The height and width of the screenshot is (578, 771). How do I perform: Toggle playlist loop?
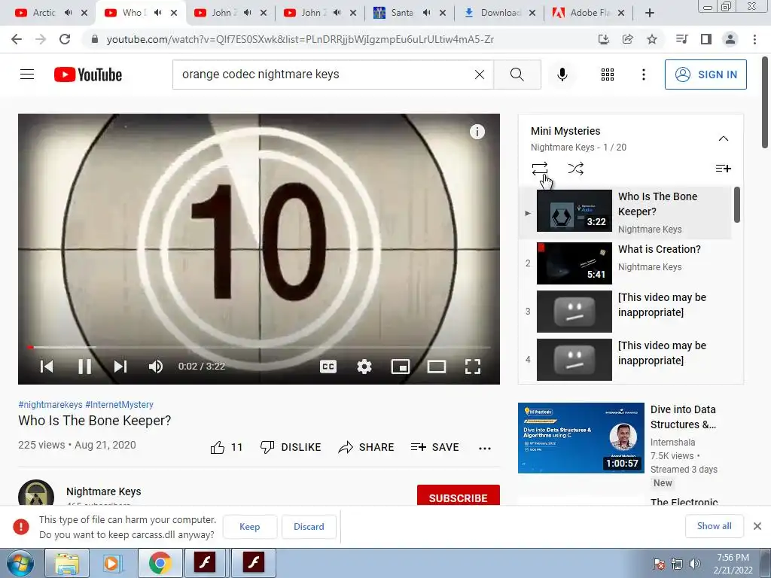[539, 169]
